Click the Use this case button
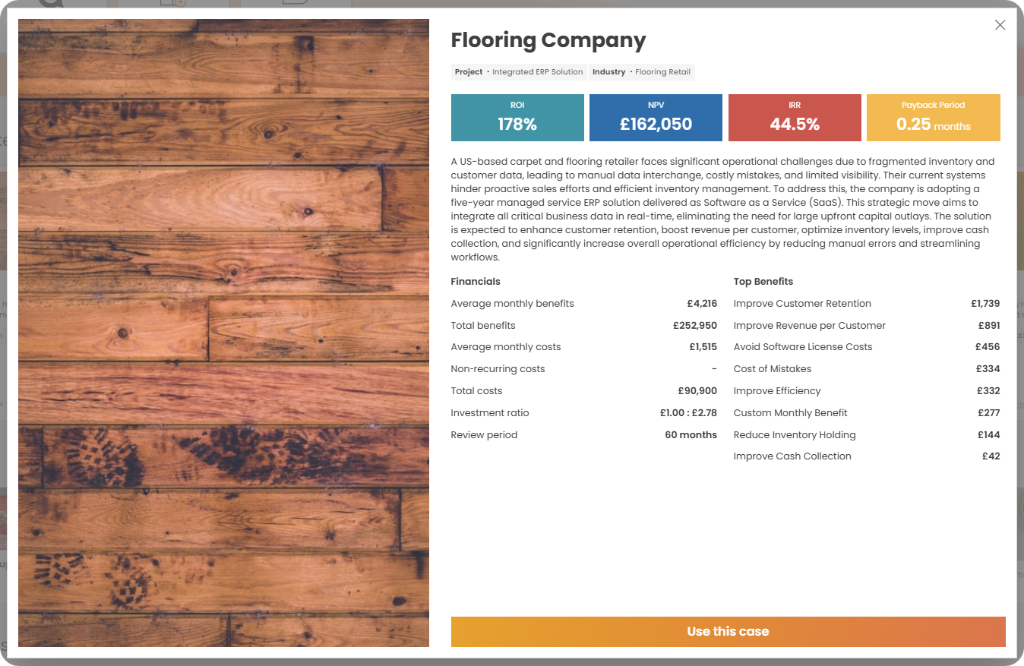Image resolution: width=1024 pixels, height=666 pixels. [x=728, y=632]
